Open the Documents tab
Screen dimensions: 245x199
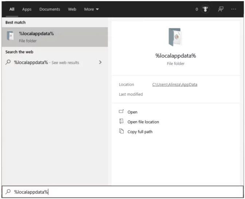[50, 9]
